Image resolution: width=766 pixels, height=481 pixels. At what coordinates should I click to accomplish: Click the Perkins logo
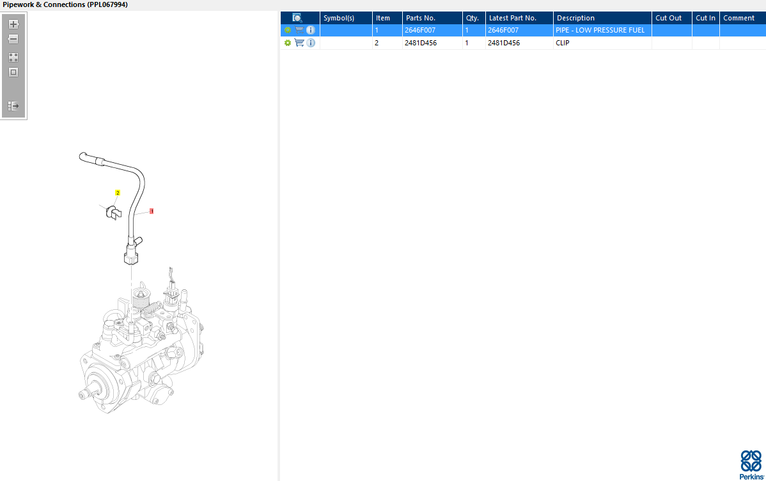(751, 465)
